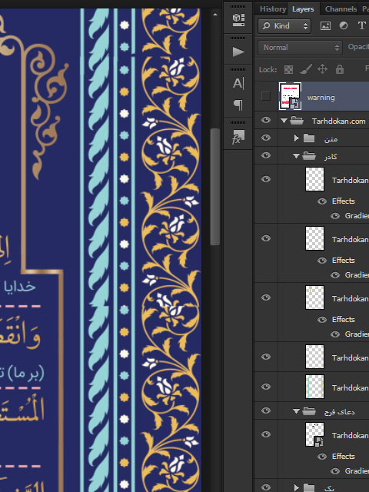Toggle Effects eye under دعای فرج layer
369x492 pixels.
point(322,457)
